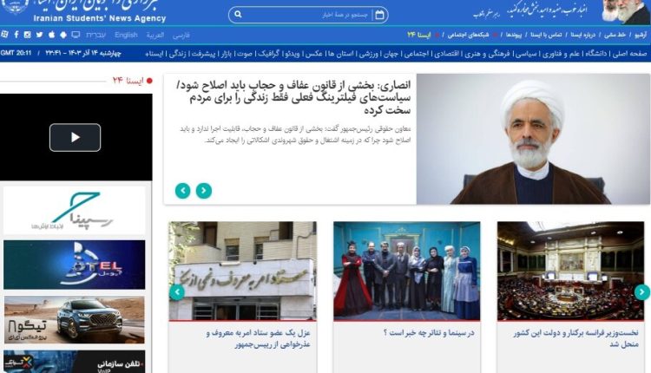Open فرهنگی و هنری menu item

487,54
